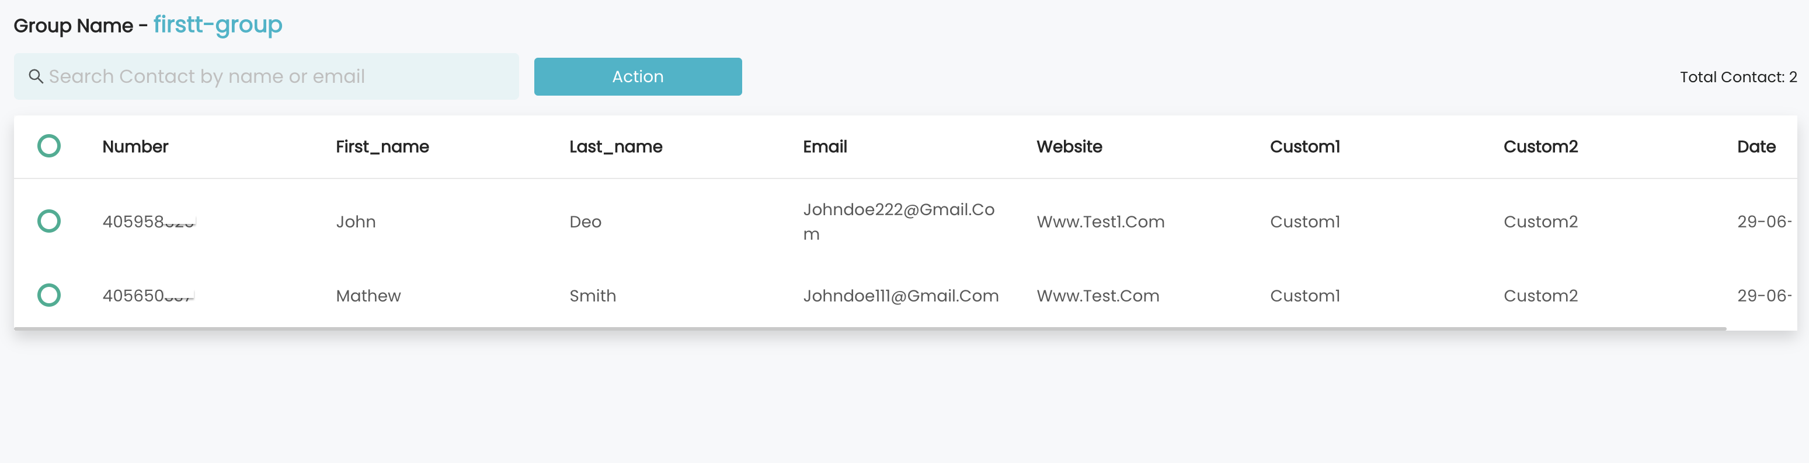This screenshot has width=1809, height=463.
Task: Sort by the First_name column header
Action: coord(382,146)
